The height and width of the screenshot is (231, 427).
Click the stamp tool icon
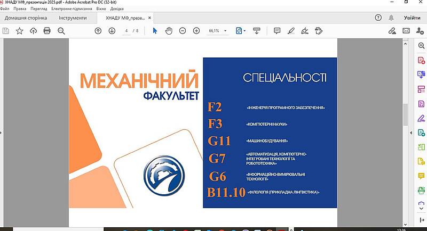tap(319, 31)
